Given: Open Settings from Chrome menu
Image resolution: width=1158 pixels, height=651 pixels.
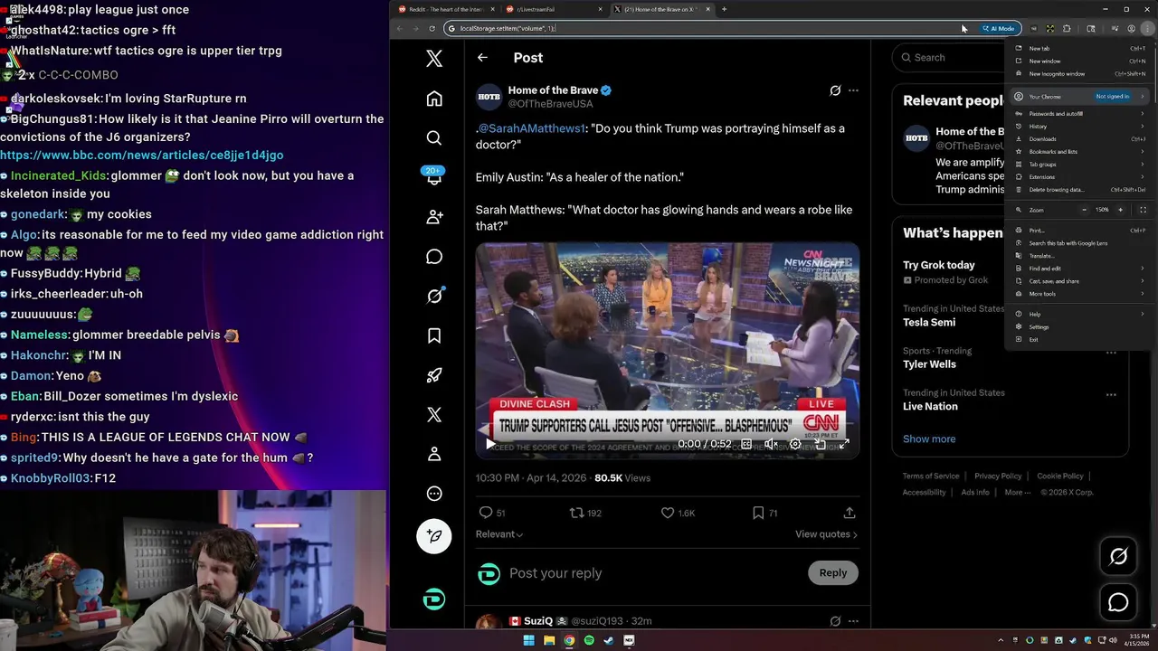Looking at the screenshot, I should tap(1080, 326).
